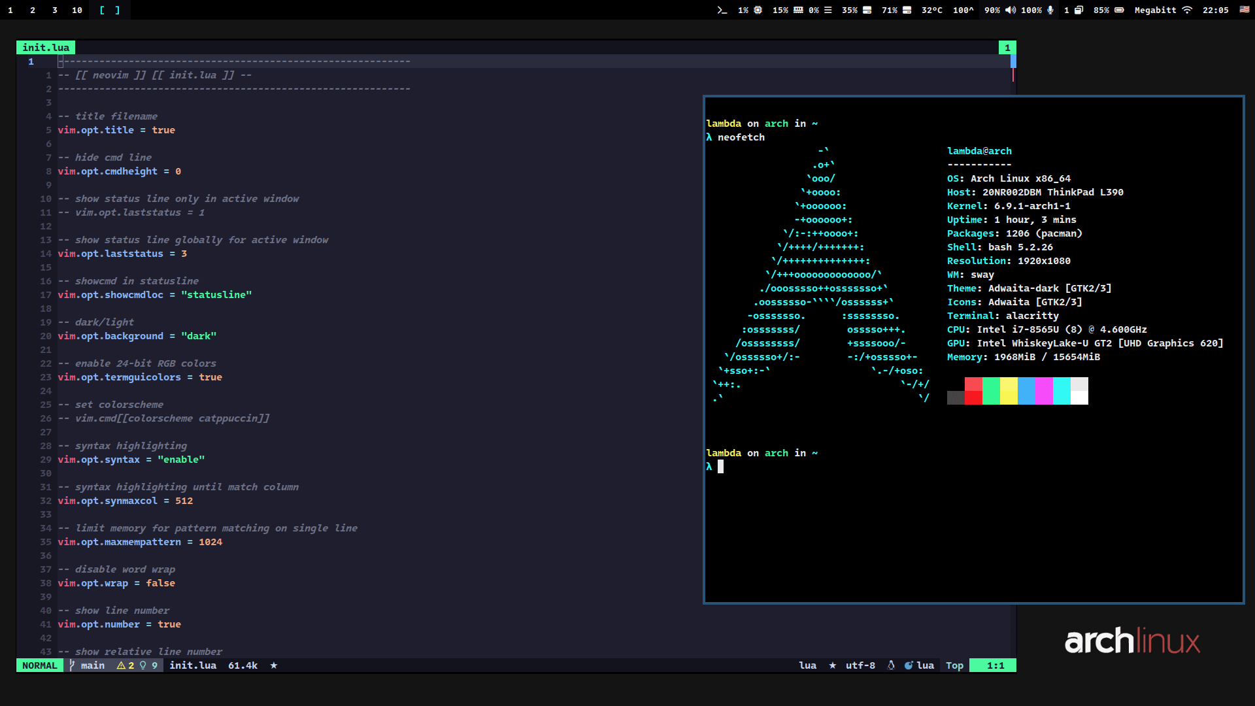Screen dimensions: 1255x706
Task: Click the cyan color block in neofetch
Action: pyautogui.click(x=1062, y=391)
